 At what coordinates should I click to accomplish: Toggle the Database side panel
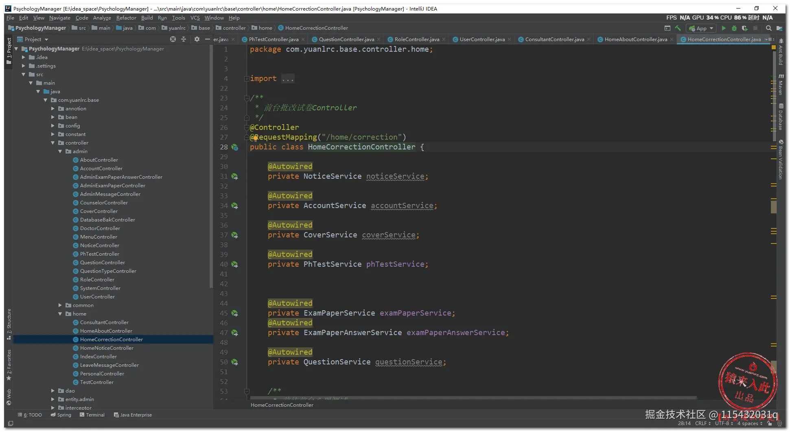coord(781,116)
